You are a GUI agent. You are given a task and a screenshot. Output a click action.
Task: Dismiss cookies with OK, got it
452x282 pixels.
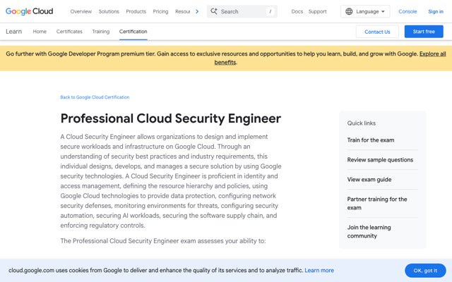tap(425, 271)
